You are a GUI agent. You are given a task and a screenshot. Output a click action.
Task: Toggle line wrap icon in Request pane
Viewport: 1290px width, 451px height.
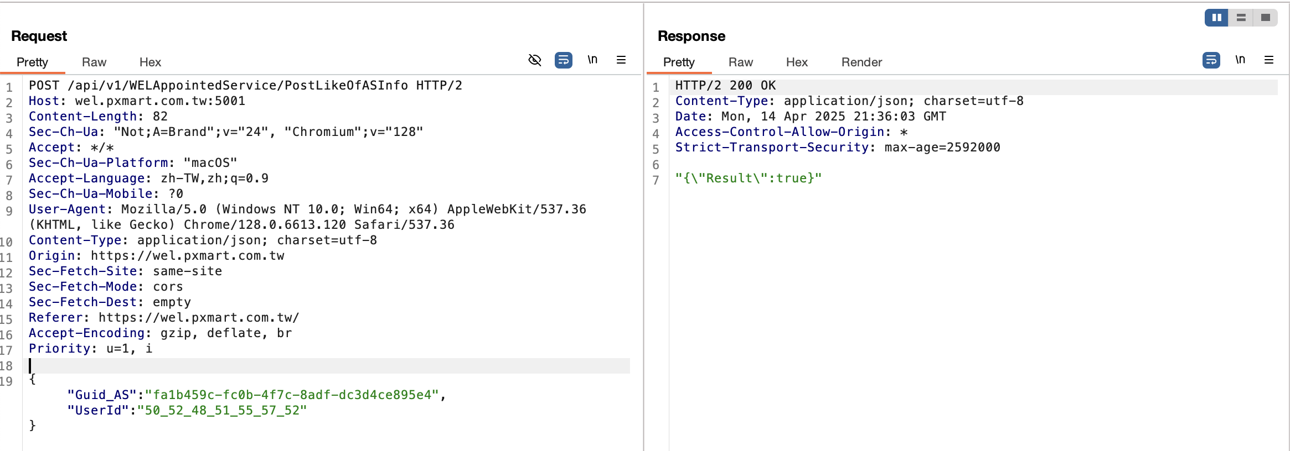[563, 60]
